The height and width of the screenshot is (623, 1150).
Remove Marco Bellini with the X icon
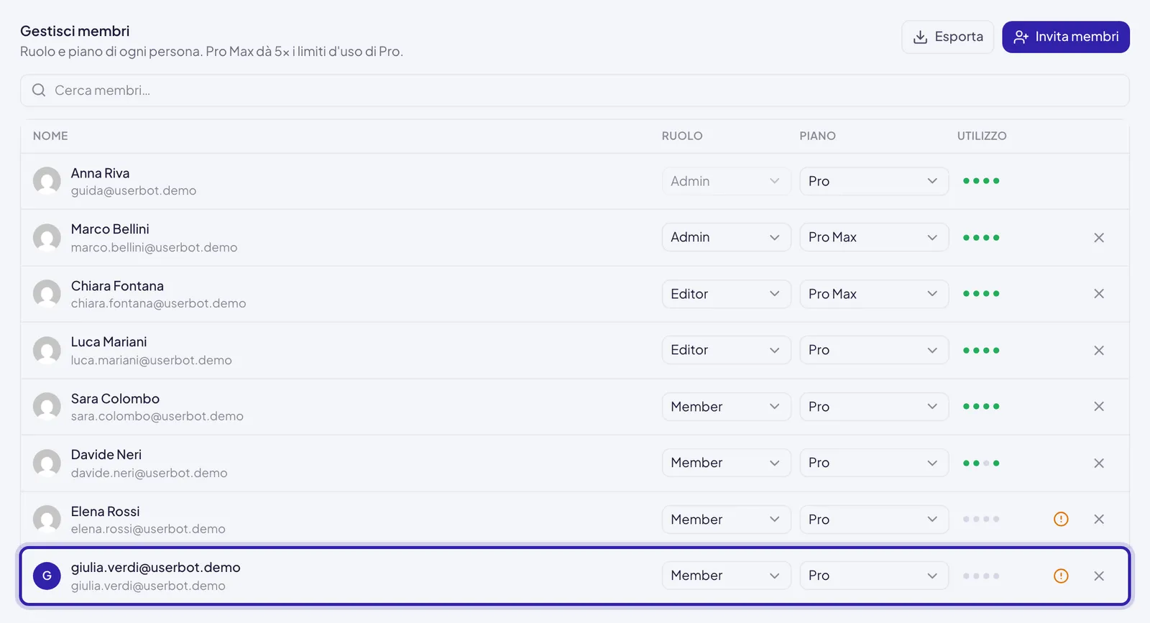(1098, 238)
